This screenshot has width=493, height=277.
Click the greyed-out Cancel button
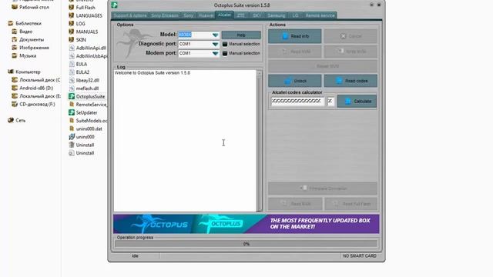tap(350, 36)
